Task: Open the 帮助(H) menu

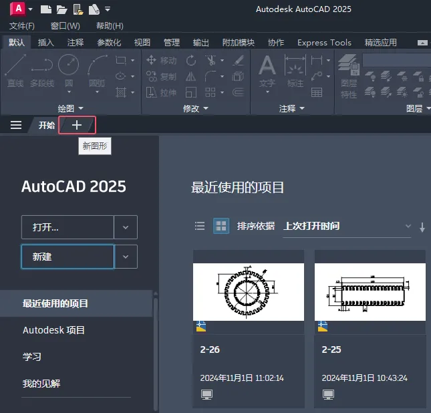Action: 110,26
